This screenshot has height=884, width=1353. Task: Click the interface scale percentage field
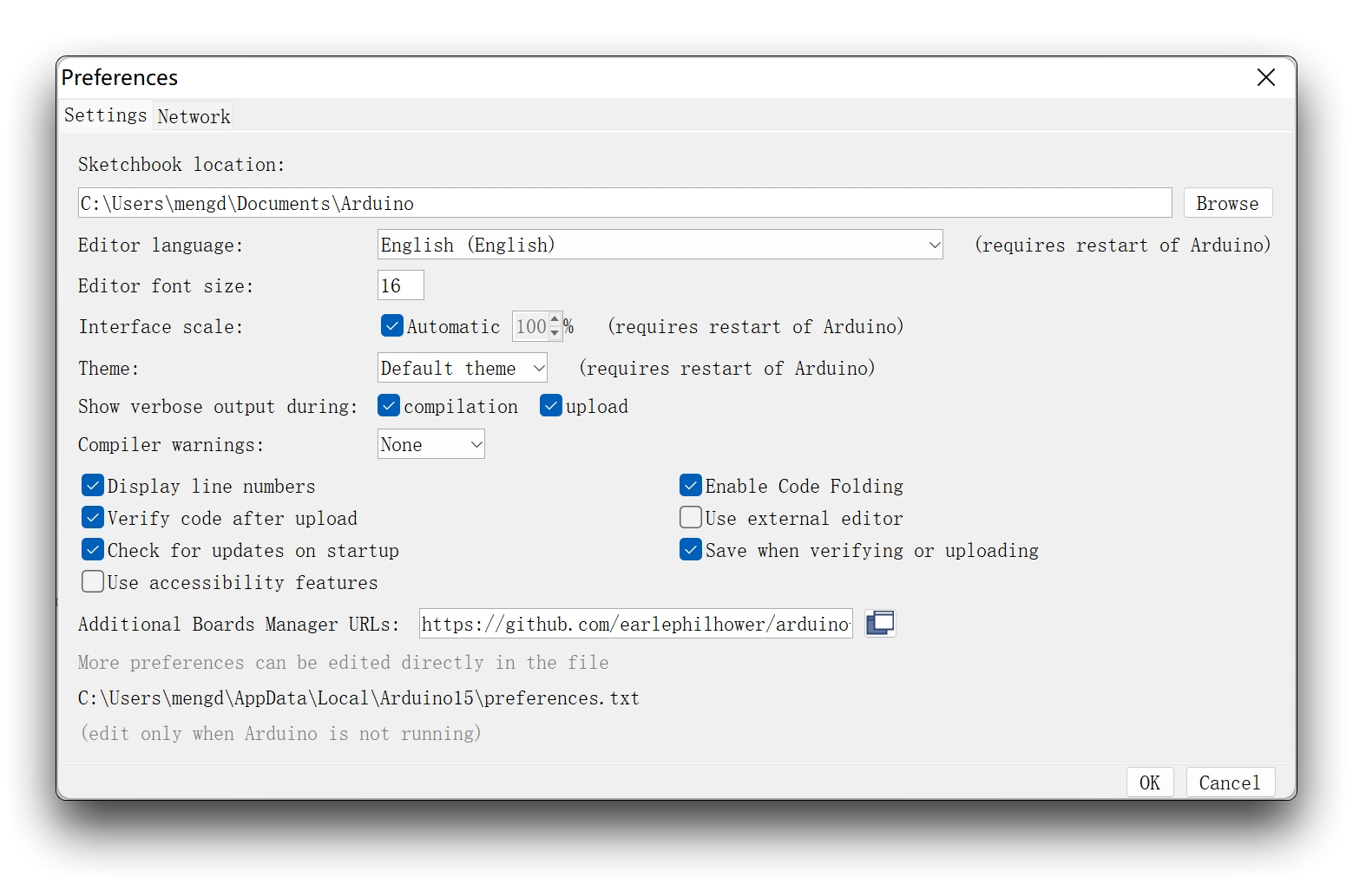[x=531, y=326]
